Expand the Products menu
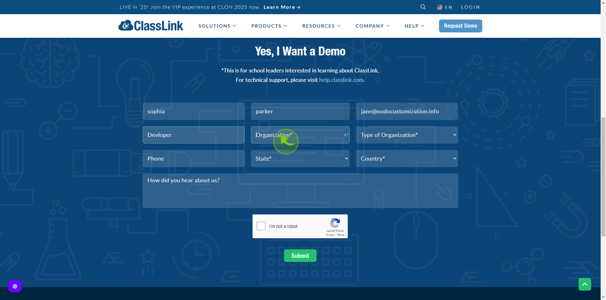606x300 pixels. click(269, 26)
